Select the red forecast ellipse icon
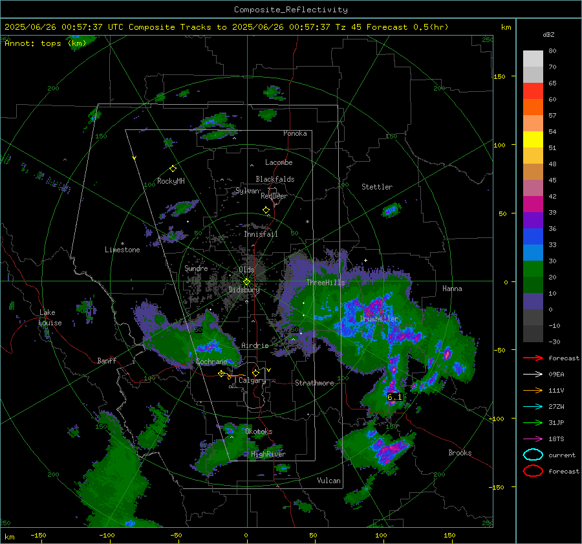582x544 pixels. point(533,471)
